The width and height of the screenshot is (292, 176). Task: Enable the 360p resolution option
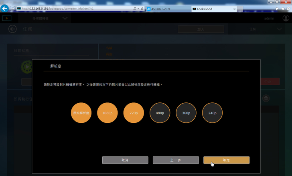click(186, 113)
